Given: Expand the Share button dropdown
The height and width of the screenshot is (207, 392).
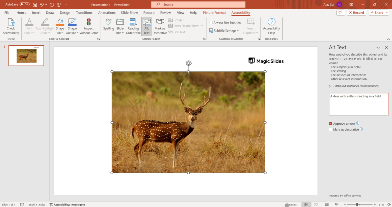Looking at the screenshot, I should pos(387,12).
